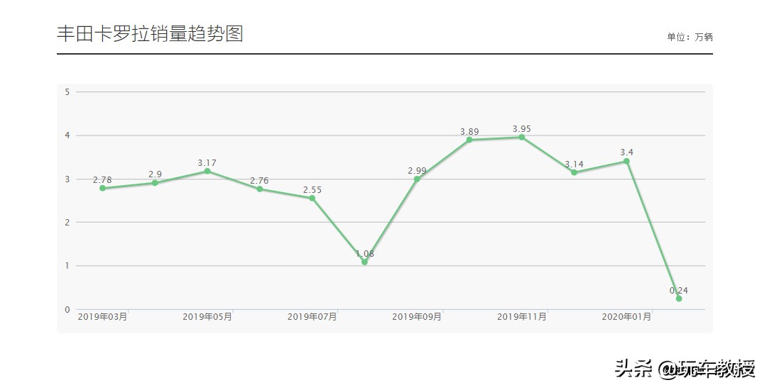Click the 3.14 data point marker

click(575, 172)
